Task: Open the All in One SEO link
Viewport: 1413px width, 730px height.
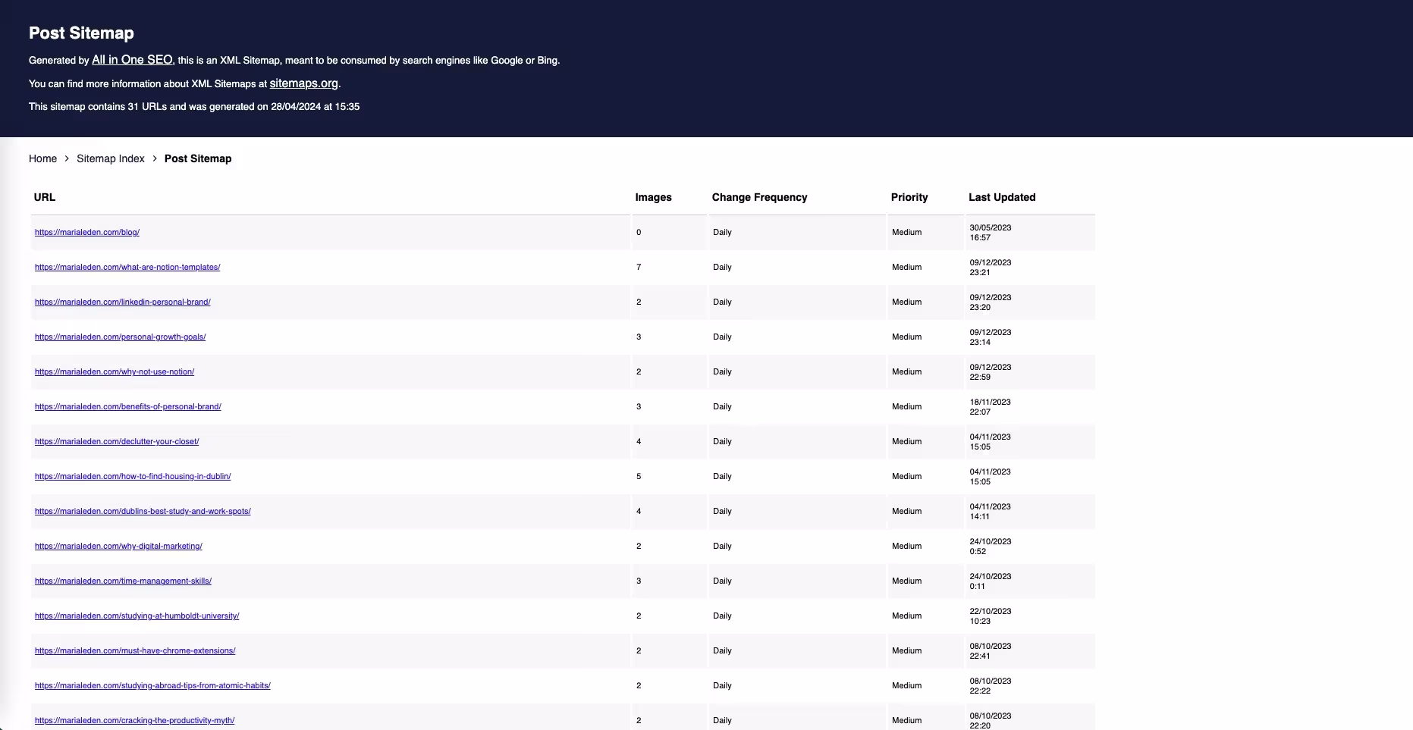Action: 132,60
